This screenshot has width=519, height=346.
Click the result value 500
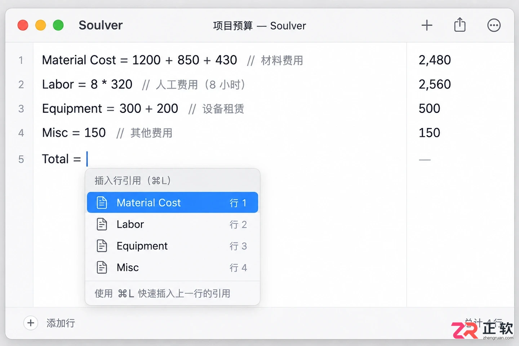pos(429,108)
